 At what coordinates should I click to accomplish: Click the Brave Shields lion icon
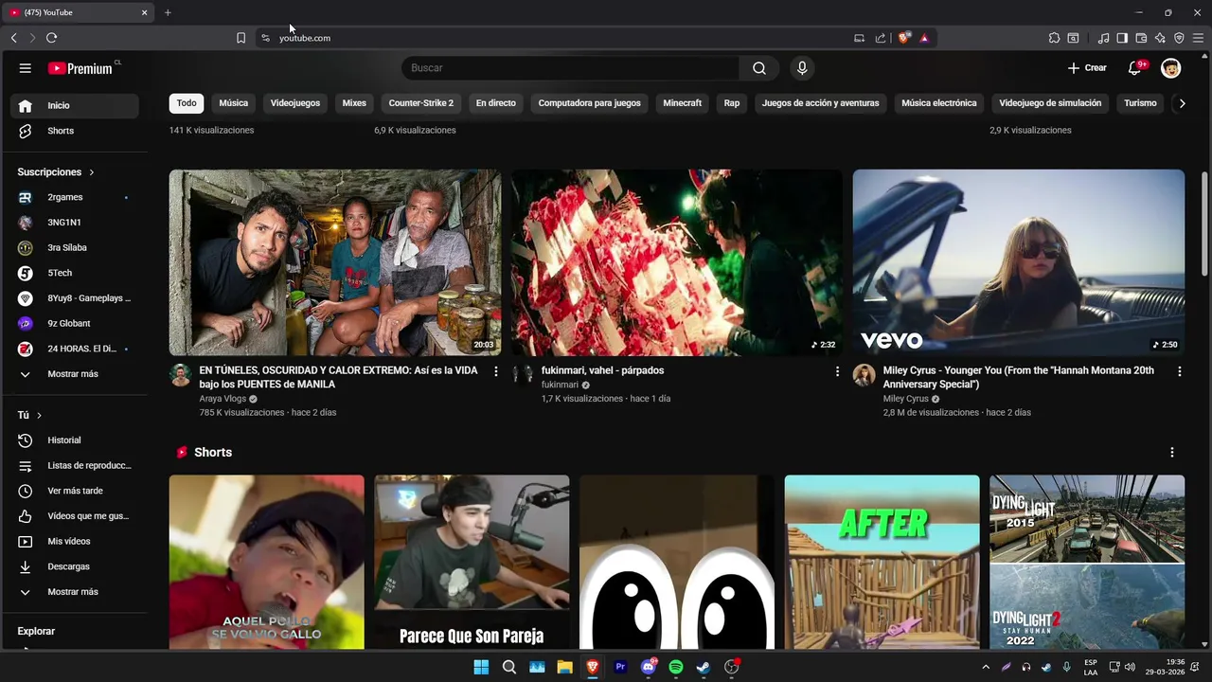pos(904,38)
